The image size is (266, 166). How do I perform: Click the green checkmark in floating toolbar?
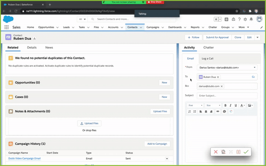[246, 152]
